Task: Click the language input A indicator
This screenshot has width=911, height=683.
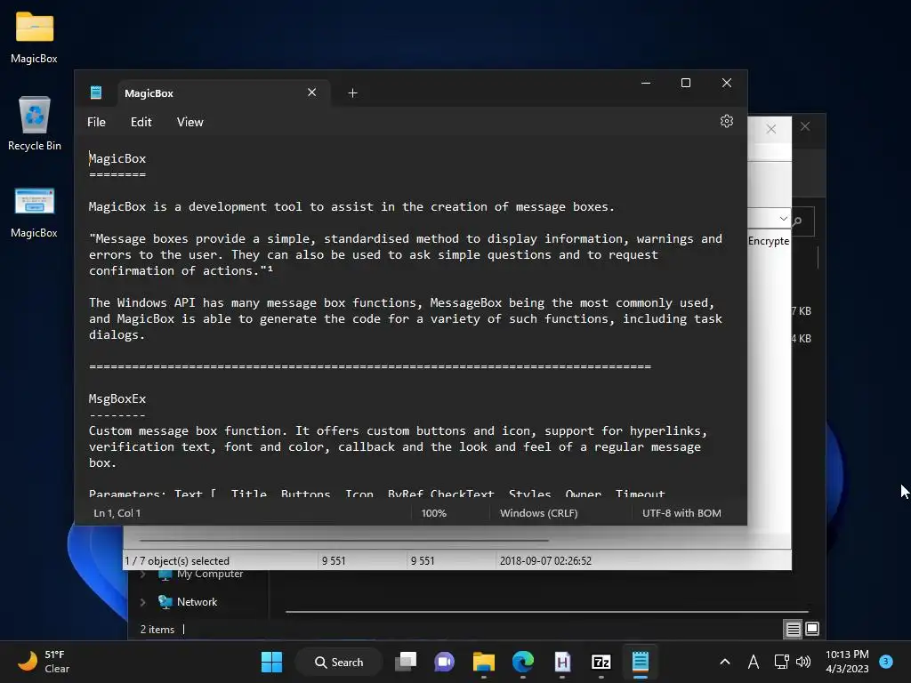Action: pyautogui.click(x=754, y=662)
